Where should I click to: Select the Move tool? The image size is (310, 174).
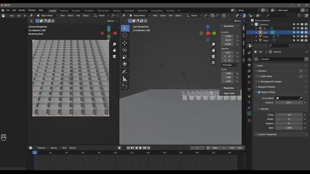click(x=125, y=43)
